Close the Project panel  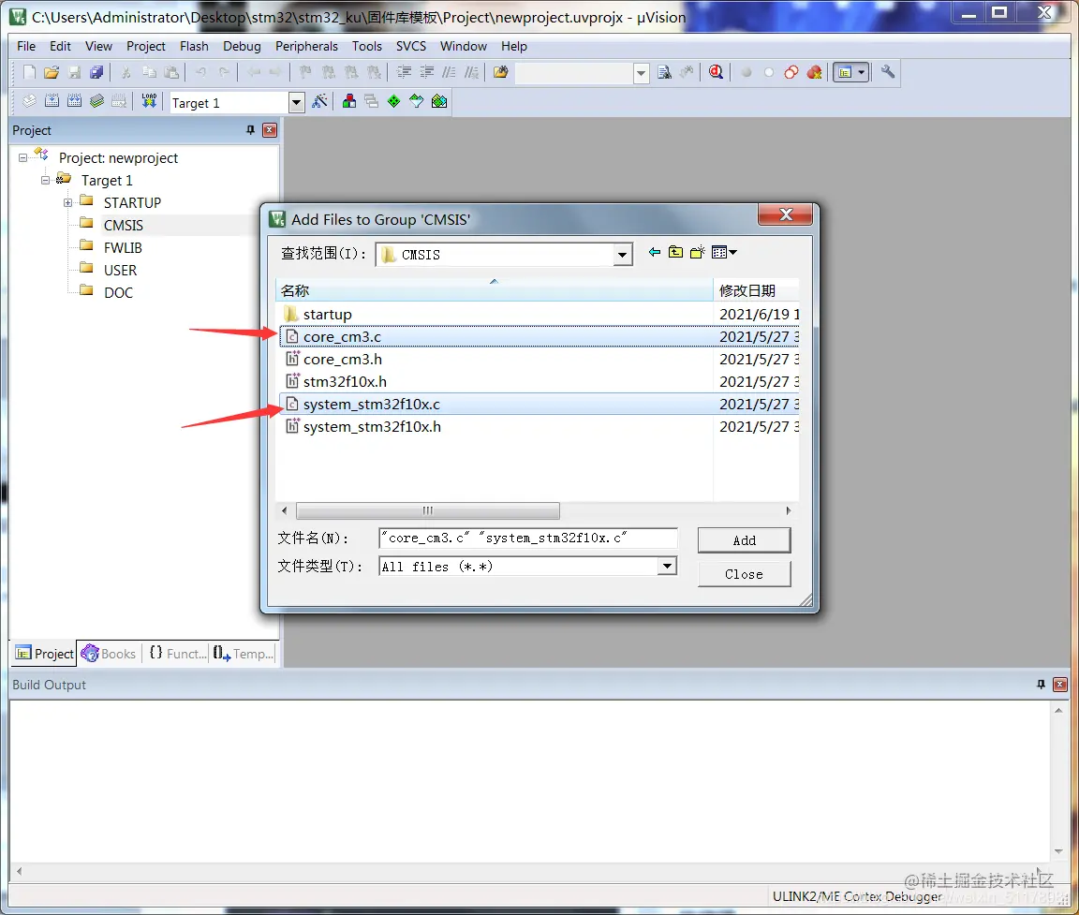[x=270, y=130]
